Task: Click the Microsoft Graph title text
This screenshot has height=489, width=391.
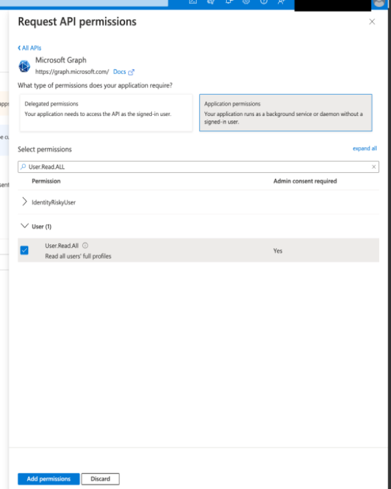Action: [61, 60]
